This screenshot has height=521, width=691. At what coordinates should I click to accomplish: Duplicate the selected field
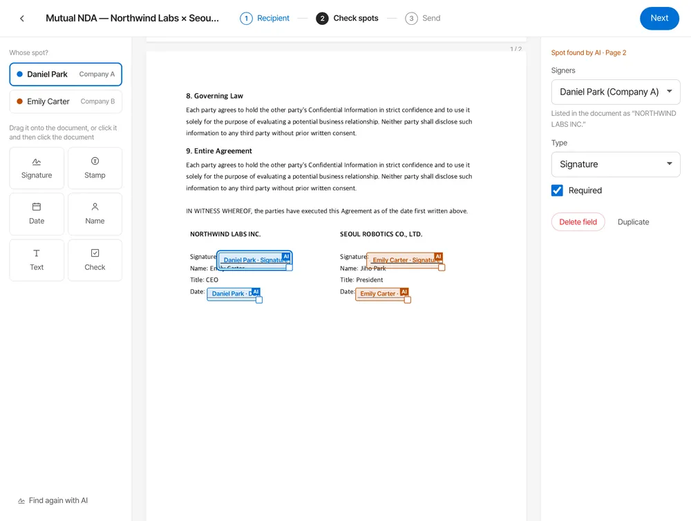pos(633,222)
